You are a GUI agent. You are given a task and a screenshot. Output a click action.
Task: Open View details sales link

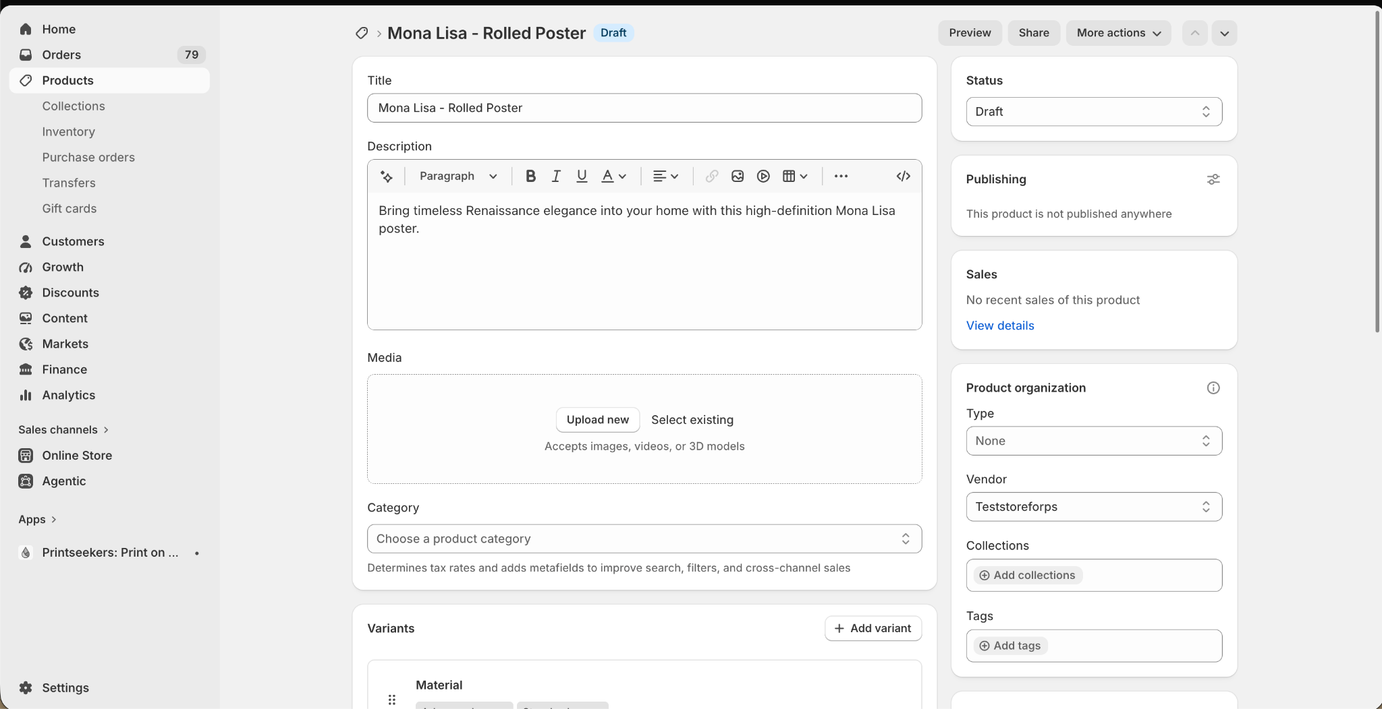pyautogui.click(x=1000, y=326)
